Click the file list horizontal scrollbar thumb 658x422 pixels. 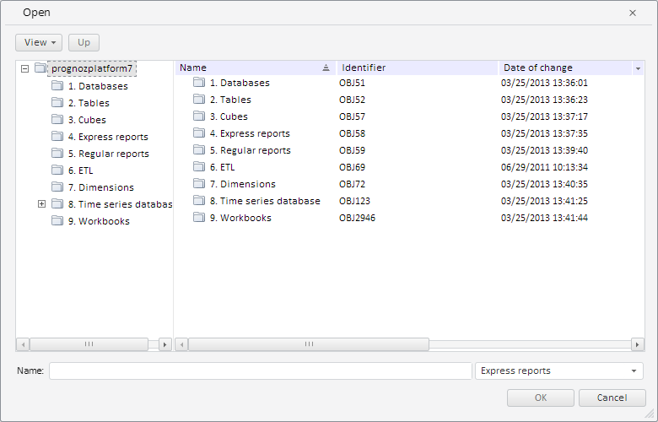[x=308, y=344]
